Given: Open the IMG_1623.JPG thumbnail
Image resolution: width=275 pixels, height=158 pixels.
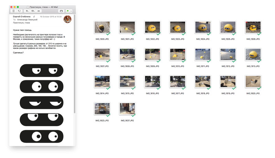Looking at the screenshot, I should pyautogui.click(x=102, y=109).
